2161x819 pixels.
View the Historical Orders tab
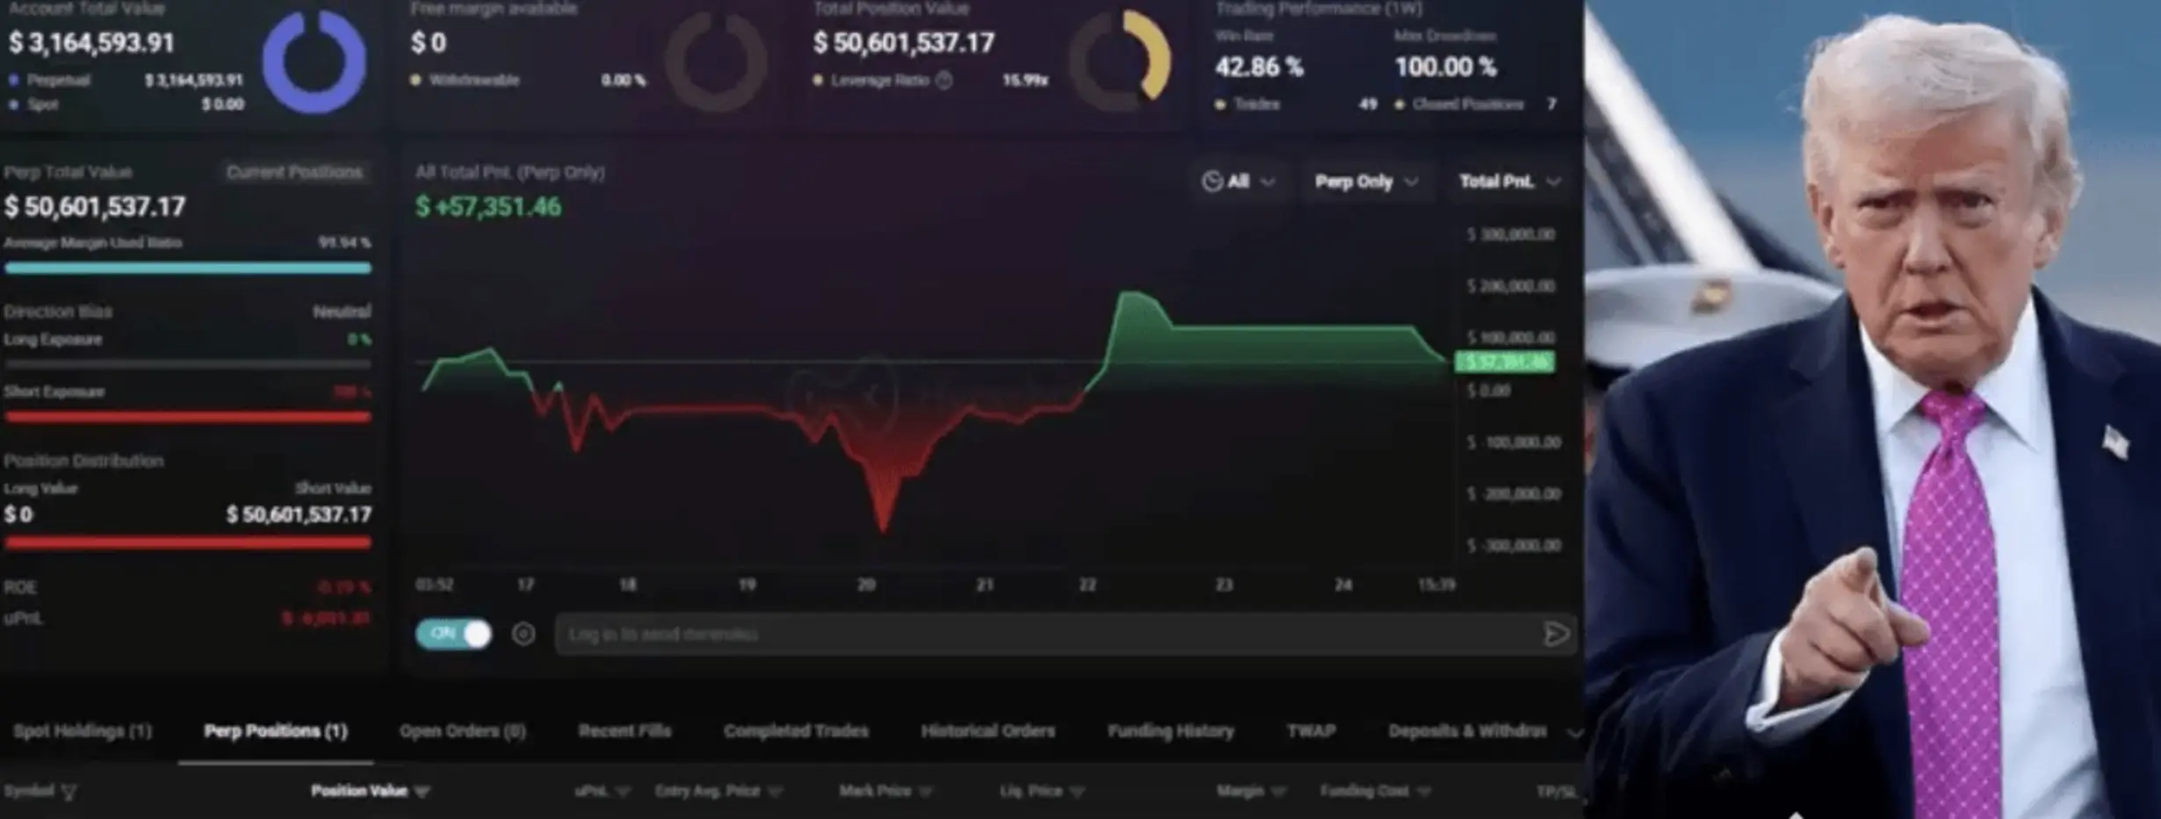(x=988, y=731)
